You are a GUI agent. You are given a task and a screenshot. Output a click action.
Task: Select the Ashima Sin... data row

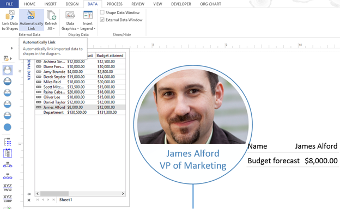(x=80, y=62)
